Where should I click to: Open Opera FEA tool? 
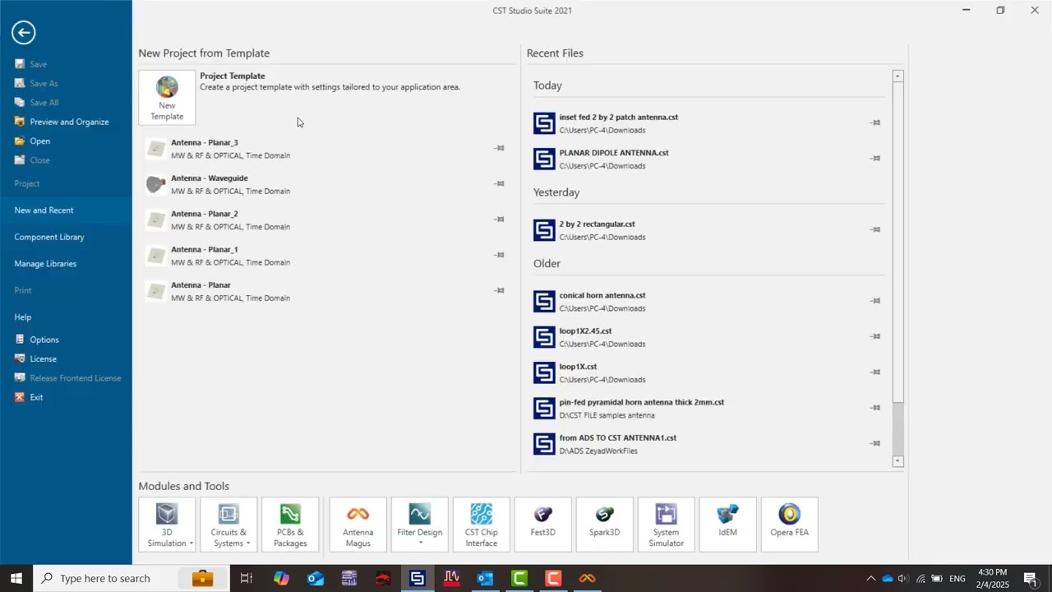[x=789, y=525]
